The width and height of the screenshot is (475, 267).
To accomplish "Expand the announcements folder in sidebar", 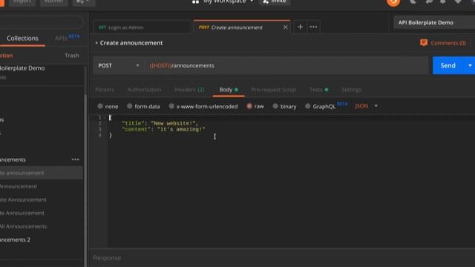I will [x=13, y=159].
